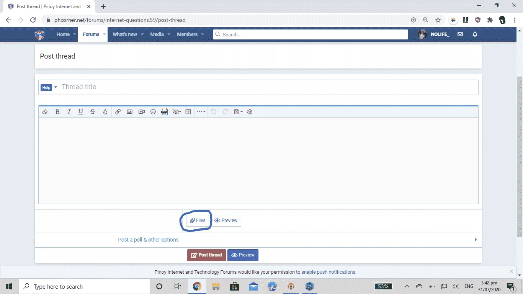Open the NOLIFE_ account menu
Viewport: 523px width, 294px height.
(x=433, y=34)
